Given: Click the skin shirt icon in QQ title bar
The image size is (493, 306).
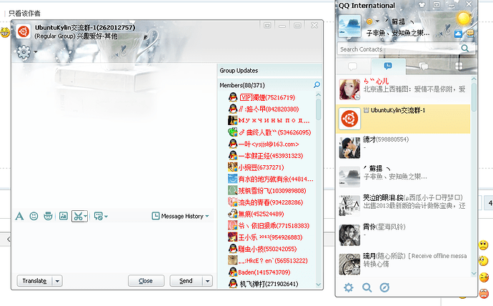Looking at the screenshot, I should pyautogui.click(x=422, y=5).
